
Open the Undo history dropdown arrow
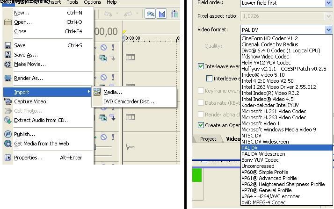[x=117, y=14]
